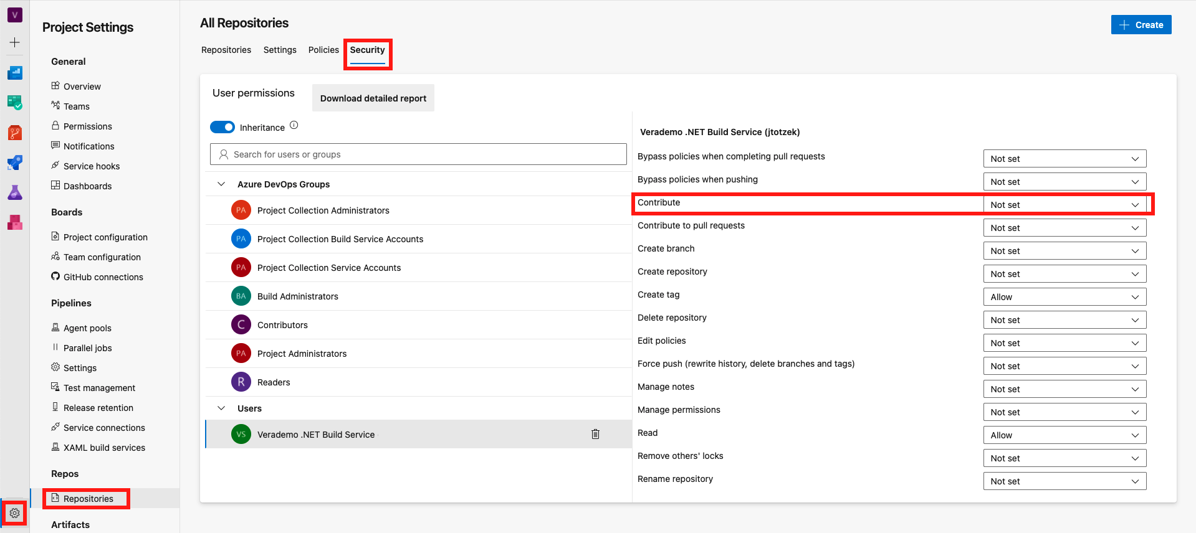
Task: Open Azure Repos icon in left rail
Action: coord(15,133)
